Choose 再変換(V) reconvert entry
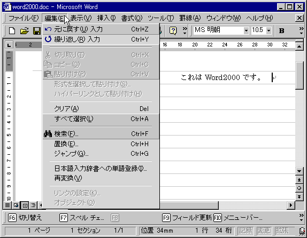The height and width of the screenshot is (238, 307). [x=101, y=178]
